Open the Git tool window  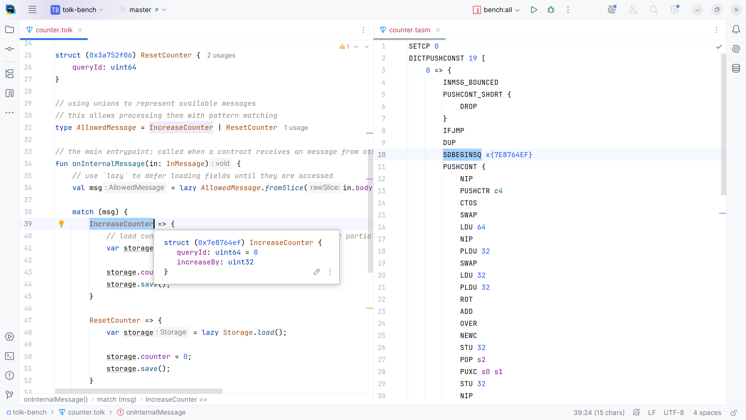pos(10,395)
